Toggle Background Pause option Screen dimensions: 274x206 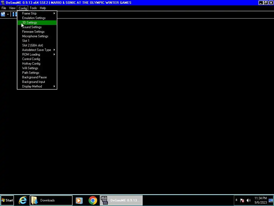pyautogui.click(x=37, y=77)
